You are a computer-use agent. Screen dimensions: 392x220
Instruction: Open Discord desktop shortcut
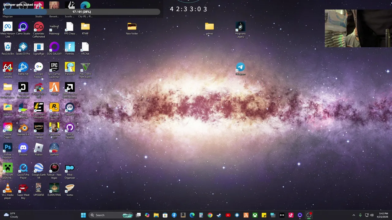click(23, 150)
